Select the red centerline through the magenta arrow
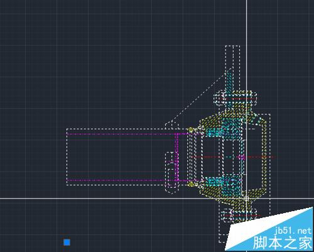This screenshot has width=314, height=252. (x=234, y=157)
